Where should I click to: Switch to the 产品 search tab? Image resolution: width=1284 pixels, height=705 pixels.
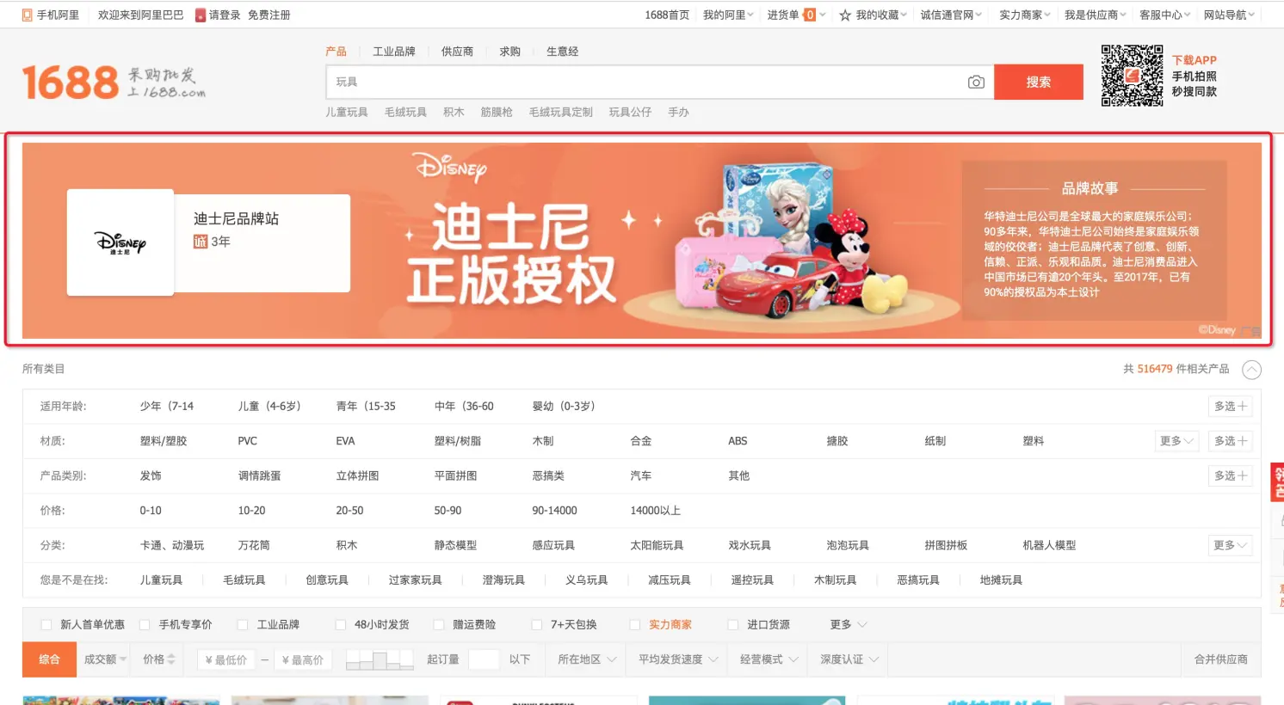click(336, 52)
